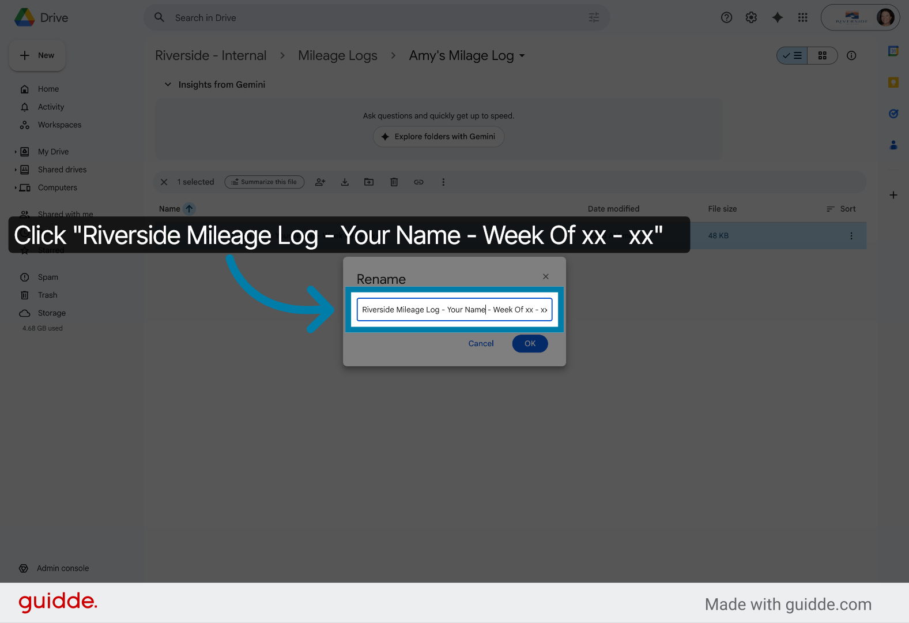Reverse sort direction arrow next to Name
The width and height of the screenshot is (909, 623).
pyautogui.click(x=189, y=209)
